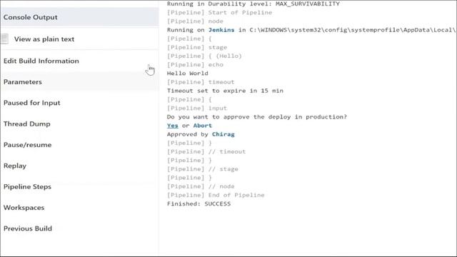This screenshot has width=457, height=257.
Task: Click the MAX_SURVIVABILITY durability line
Action: click(x=253, y=4)
